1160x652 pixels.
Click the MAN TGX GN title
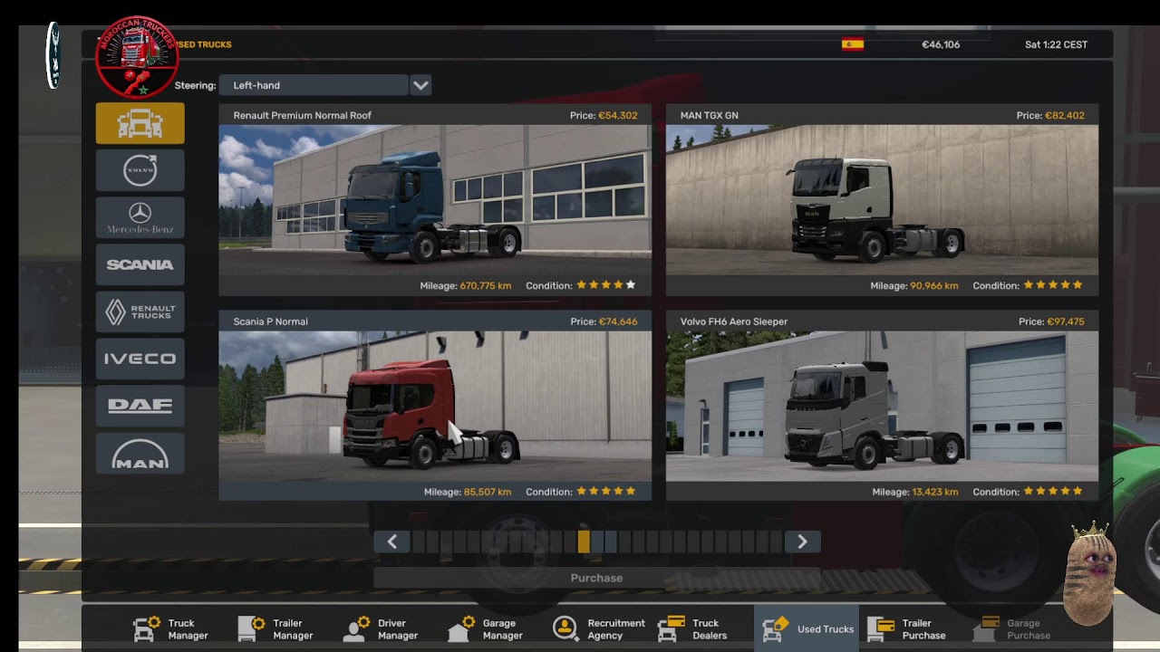[710, 115]
